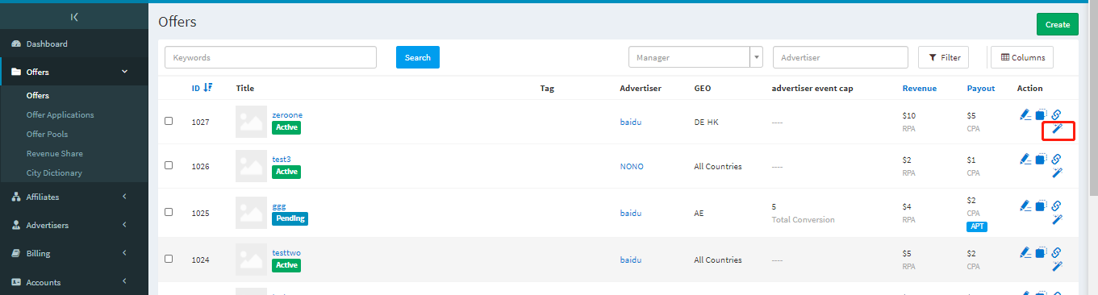Tick the checkbox for offer 1027
This screenshot has height=295, width=1098.
[169, 121]
